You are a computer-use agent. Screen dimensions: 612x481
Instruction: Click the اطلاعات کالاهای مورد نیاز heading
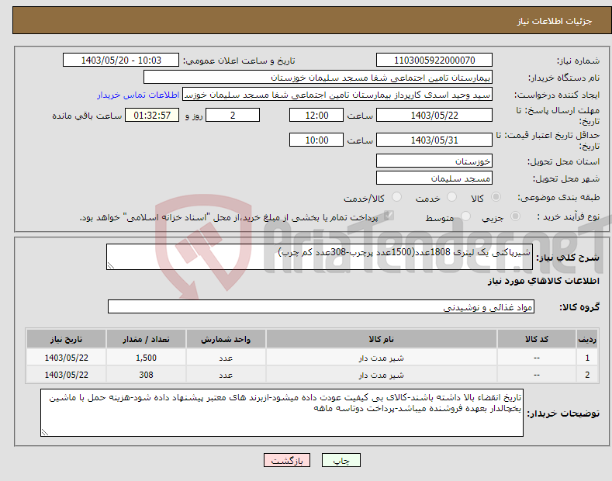543,281
